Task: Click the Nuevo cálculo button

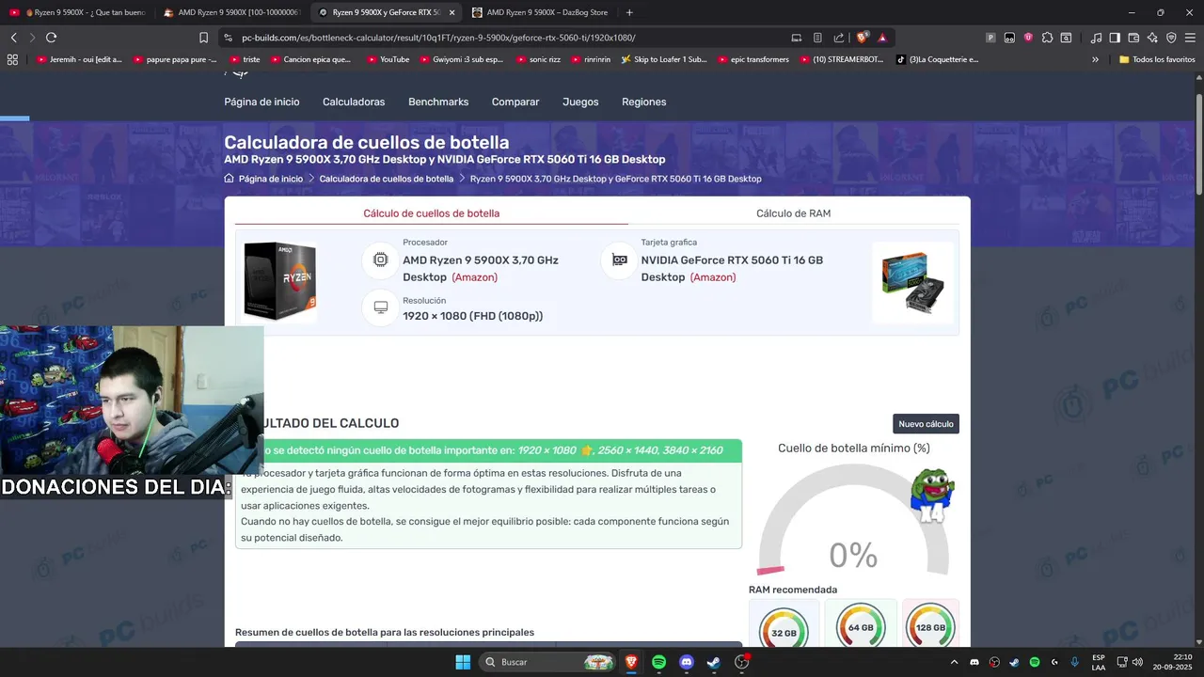Action: point(926,424)
